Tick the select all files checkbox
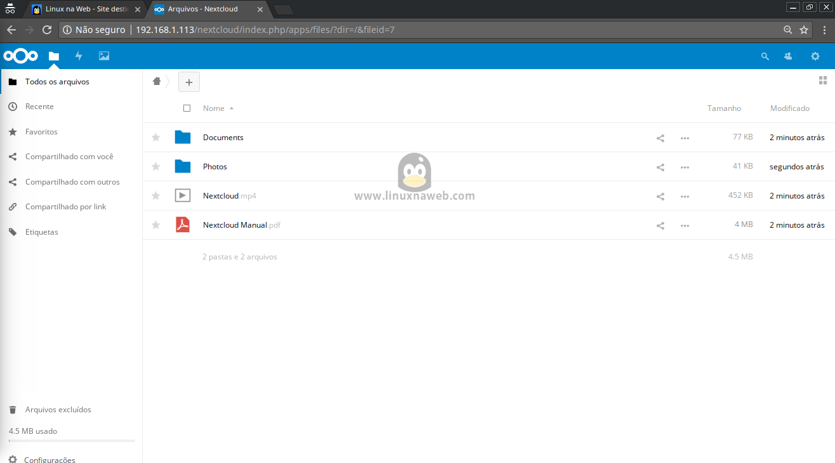Image resolution: width=835 pixels, height=463 pixels. pos(187,108)
